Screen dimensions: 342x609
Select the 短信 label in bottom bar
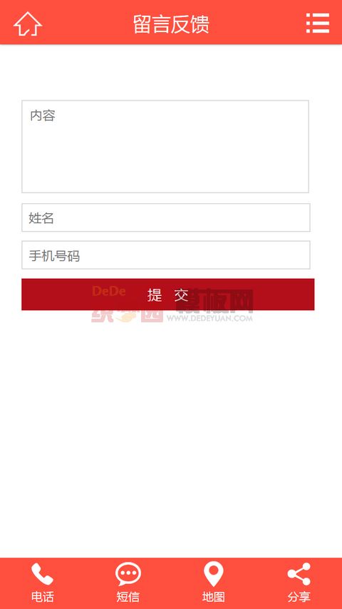(128, 597)
